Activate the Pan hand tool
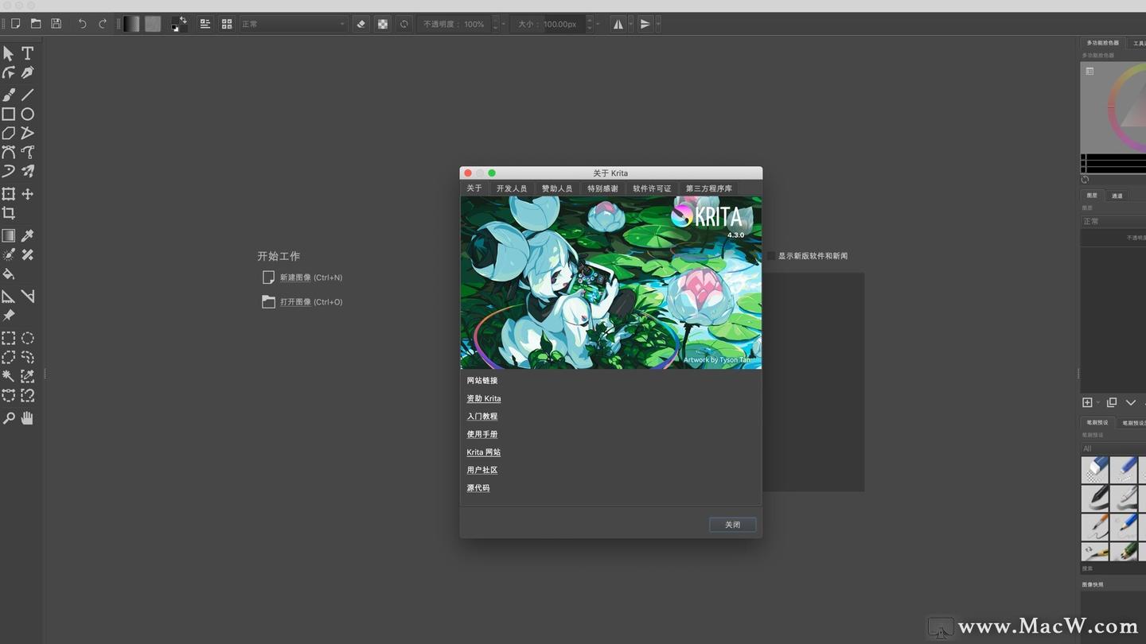Image resolution: width=1146 pixels, height=644 pixels. click(x=28, y=418)
